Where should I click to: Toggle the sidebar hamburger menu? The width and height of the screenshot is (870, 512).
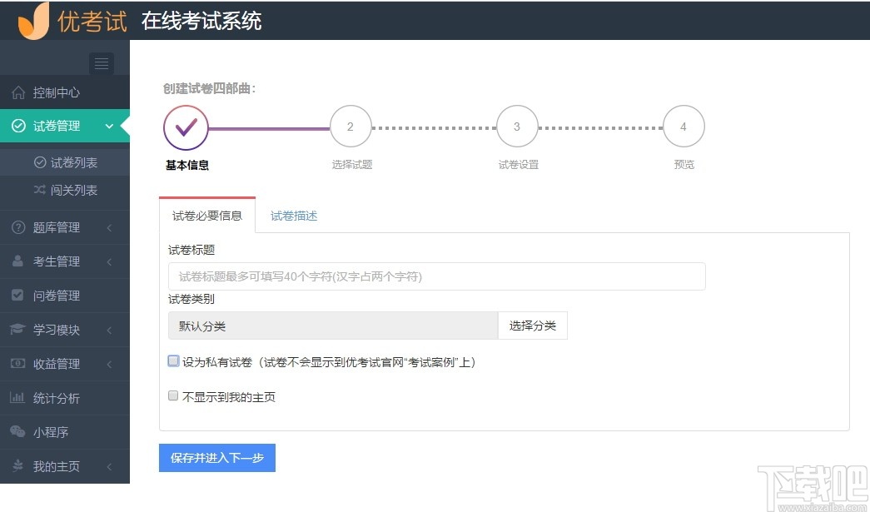101,63
